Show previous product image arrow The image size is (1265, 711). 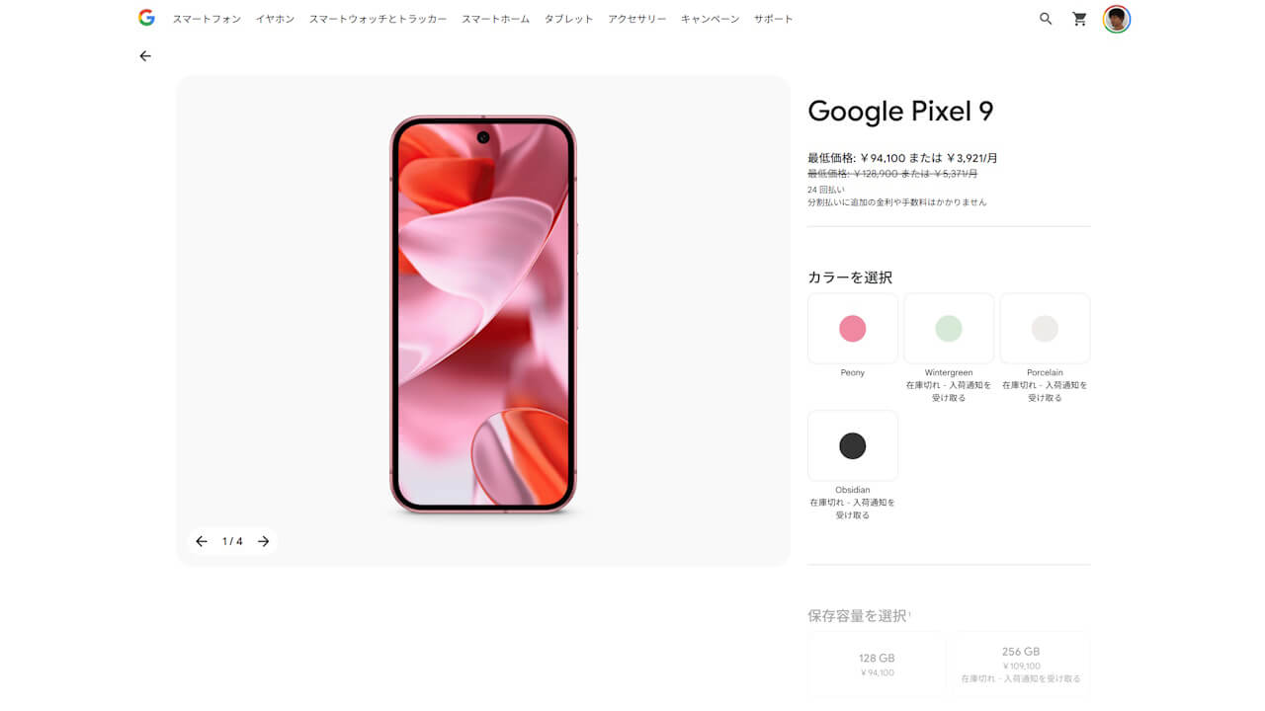202,541
